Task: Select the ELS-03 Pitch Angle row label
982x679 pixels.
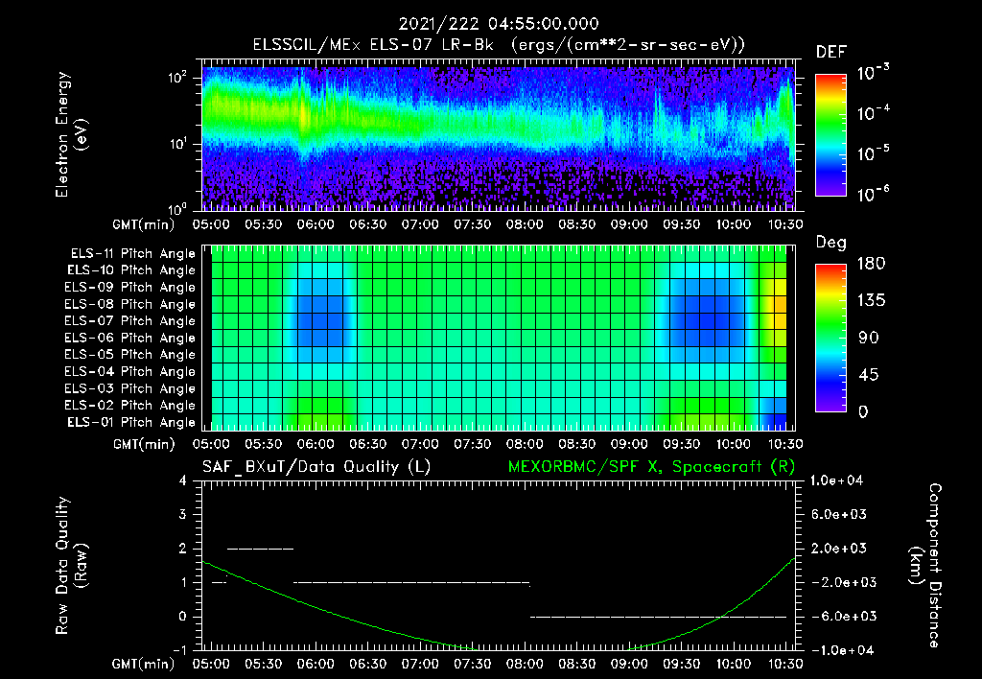Action: coord(130,388)
